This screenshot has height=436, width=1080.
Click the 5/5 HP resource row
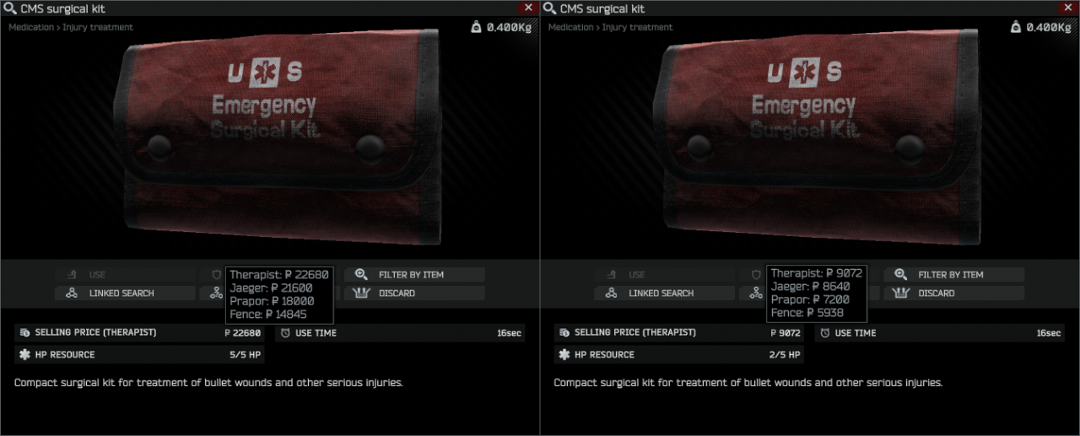coord(139,355)
